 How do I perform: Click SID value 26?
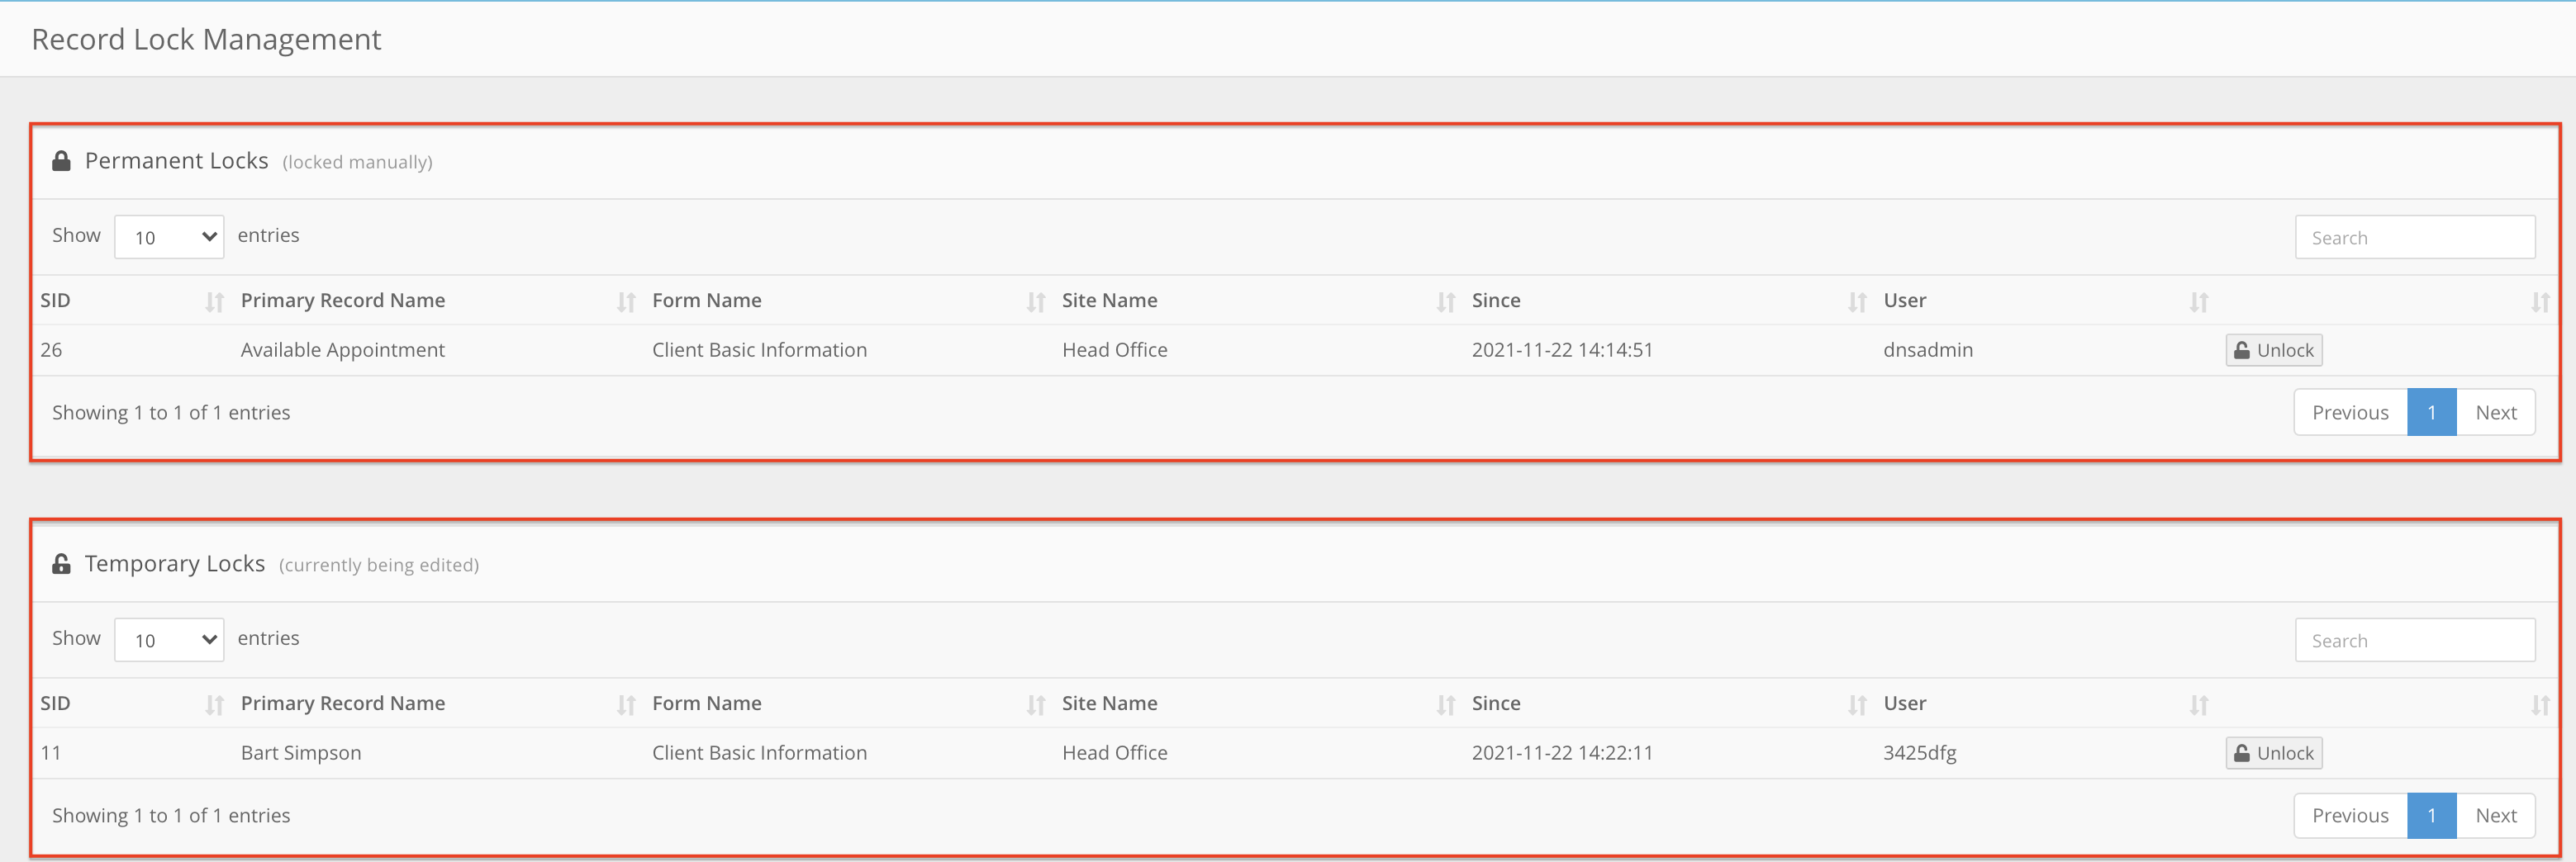click(51, 351)
